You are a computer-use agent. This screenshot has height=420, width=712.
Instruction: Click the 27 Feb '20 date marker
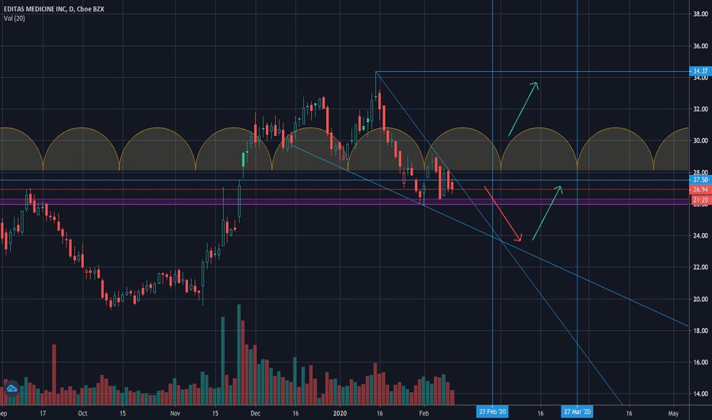click(x=492, y=412)
